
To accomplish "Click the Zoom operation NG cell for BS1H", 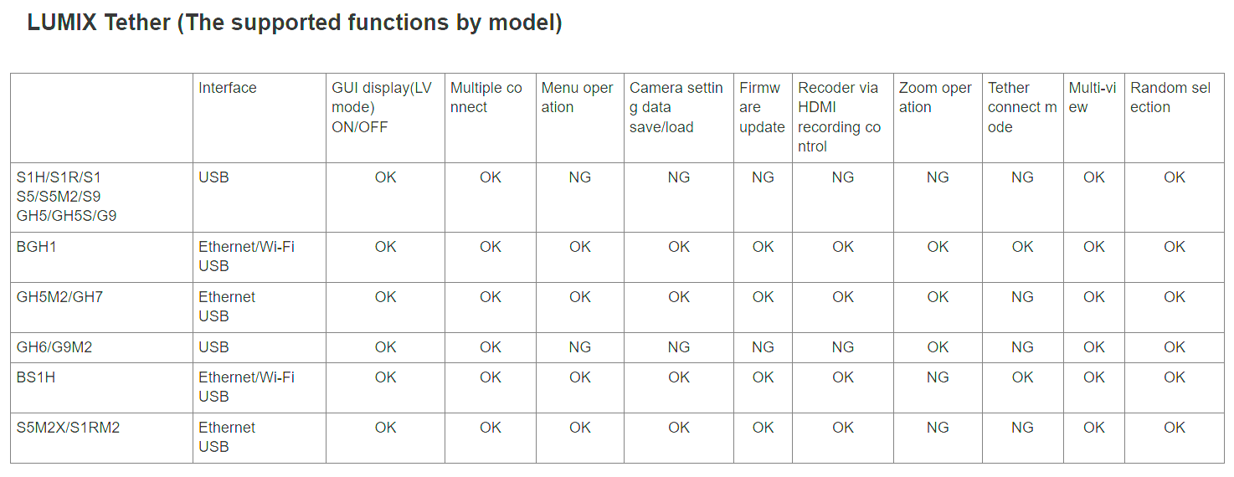I will (938, 377).
